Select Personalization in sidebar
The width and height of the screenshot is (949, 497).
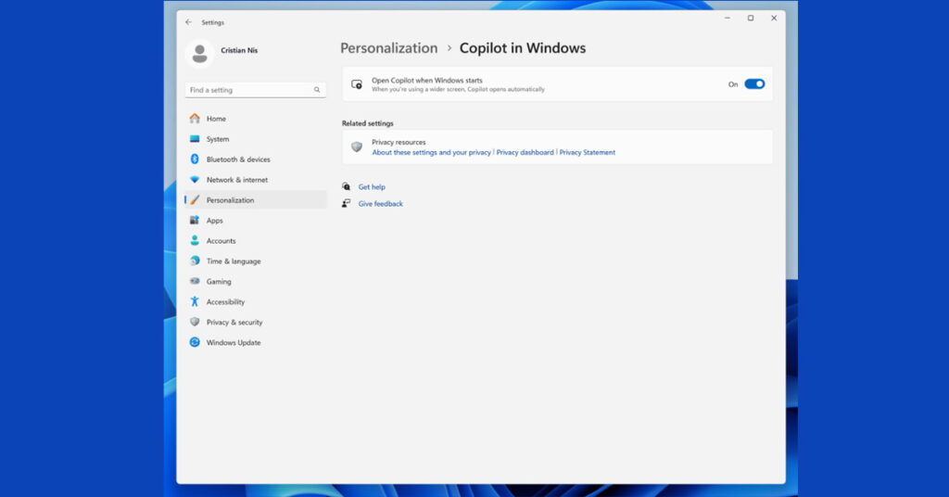(x=256, y=199)
